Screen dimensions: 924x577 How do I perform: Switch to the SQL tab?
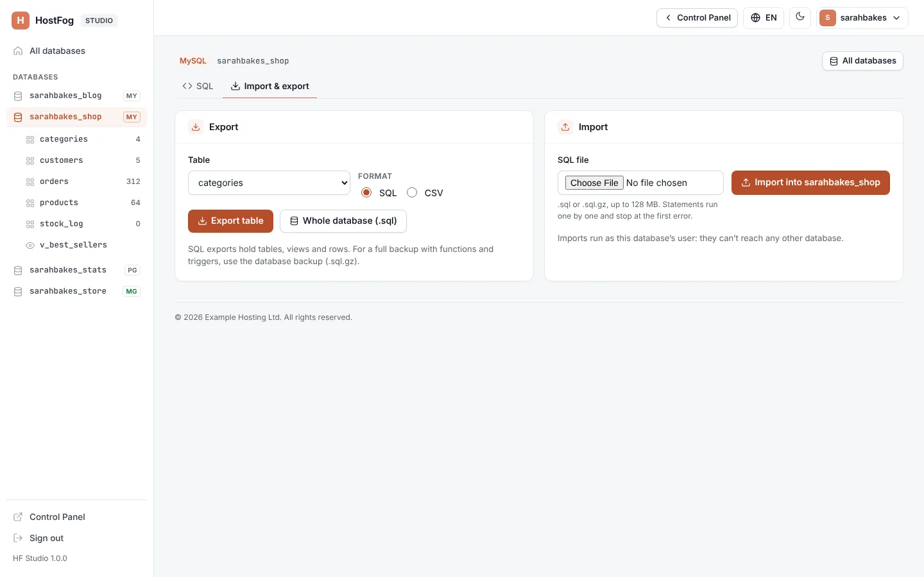point(198,86)
